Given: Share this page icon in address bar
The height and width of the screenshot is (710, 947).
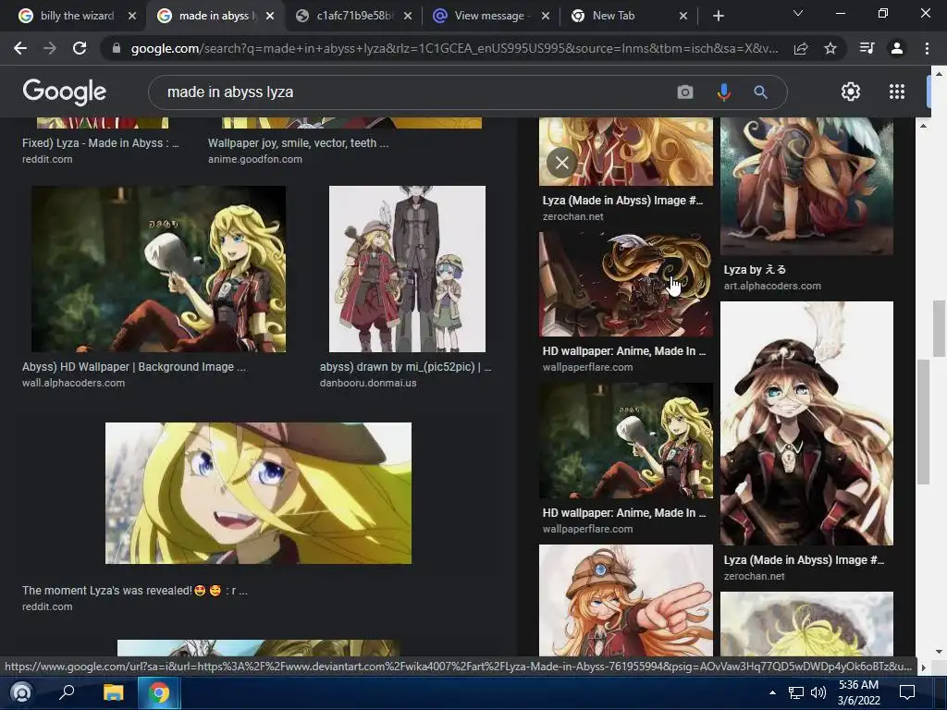Looking at the screenshot, I should tap(801, 48).
